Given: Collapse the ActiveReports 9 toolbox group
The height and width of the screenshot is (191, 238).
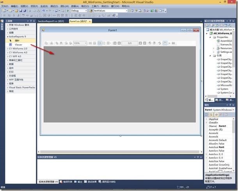Looking at the screenshot, I should [7, 37].
